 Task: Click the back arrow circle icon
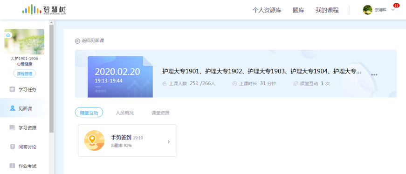[77, 41]
